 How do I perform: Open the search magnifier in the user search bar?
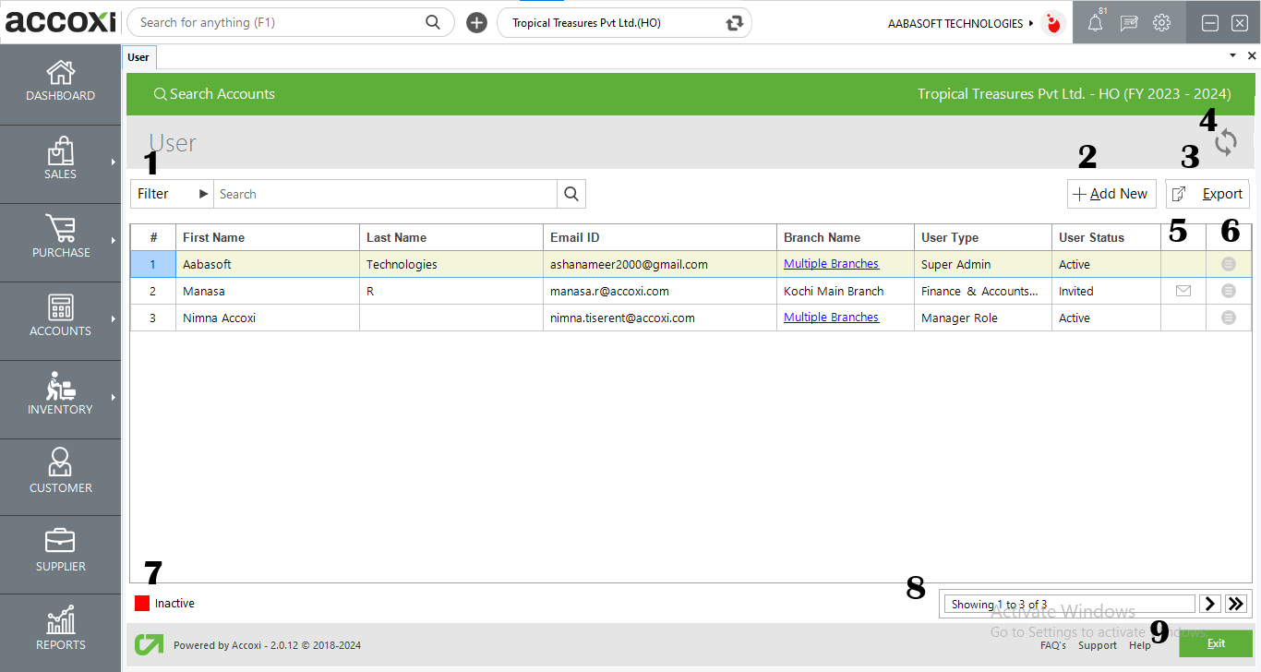(x=570, y=194)
